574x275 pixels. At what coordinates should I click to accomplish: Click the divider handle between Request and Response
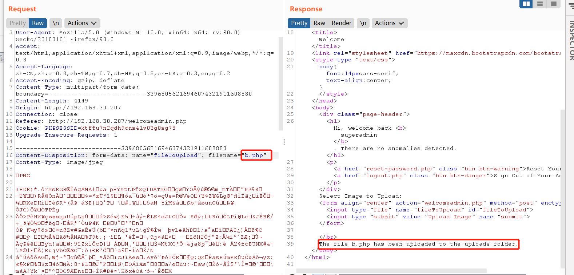[x=284, y=142]
